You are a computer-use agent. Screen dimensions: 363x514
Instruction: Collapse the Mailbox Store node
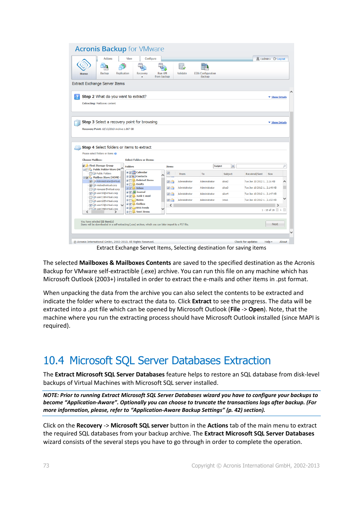point(84,177)
